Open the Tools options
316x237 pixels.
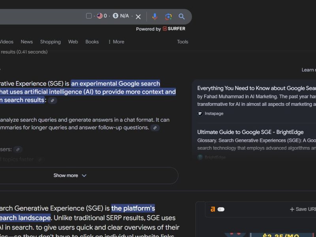pos(182,42)
